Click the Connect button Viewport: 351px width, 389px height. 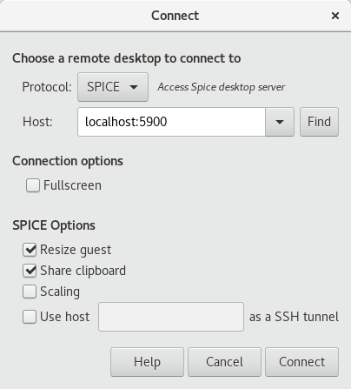(301, 362)
